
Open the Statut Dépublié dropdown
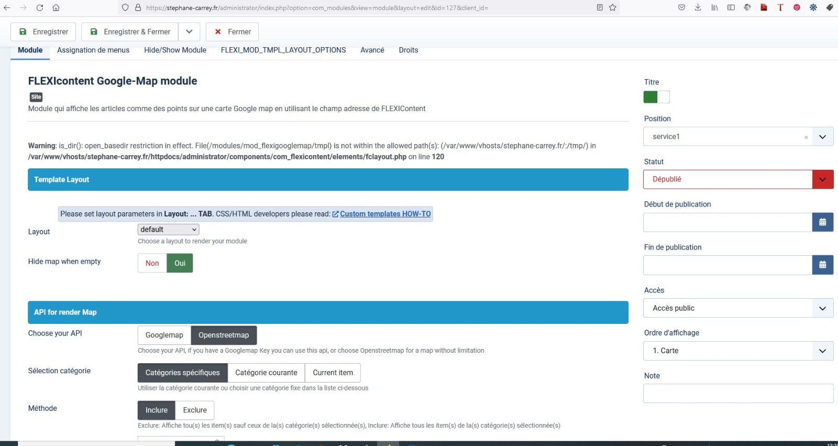tap(738, 179)
